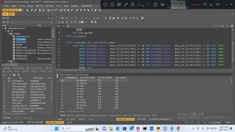Stop the screen recording
Screen dimensions: 235x132
click(x=112, y=4)
